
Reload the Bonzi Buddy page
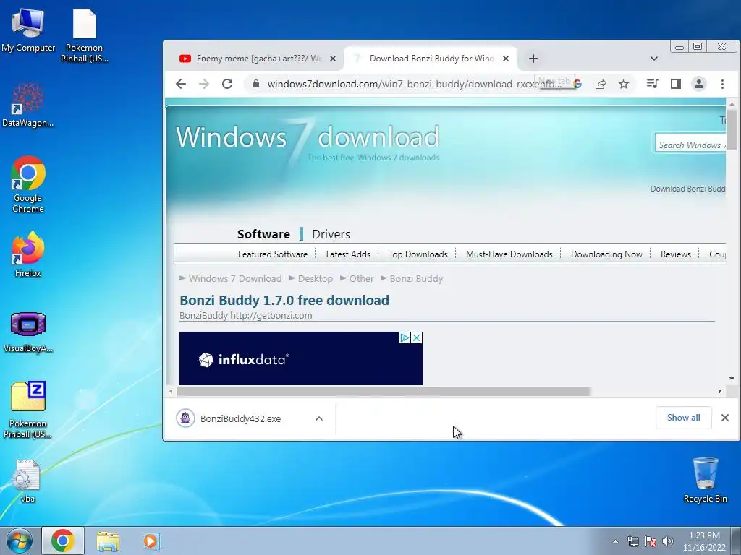tap(227, 84)
